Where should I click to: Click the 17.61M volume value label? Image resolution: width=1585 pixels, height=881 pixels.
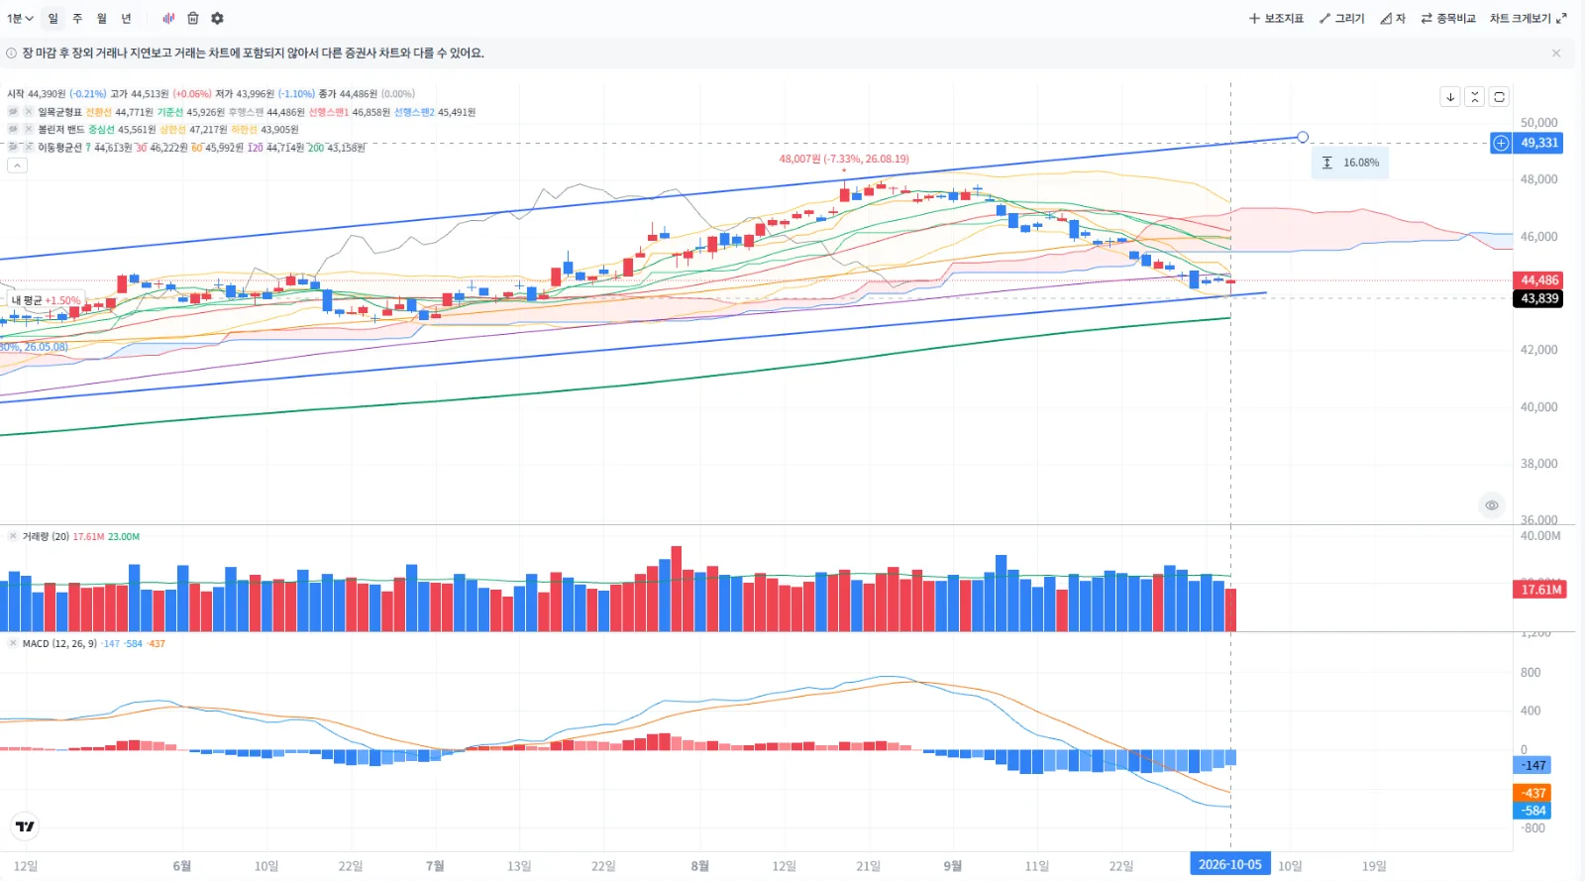coord(1541,590)
